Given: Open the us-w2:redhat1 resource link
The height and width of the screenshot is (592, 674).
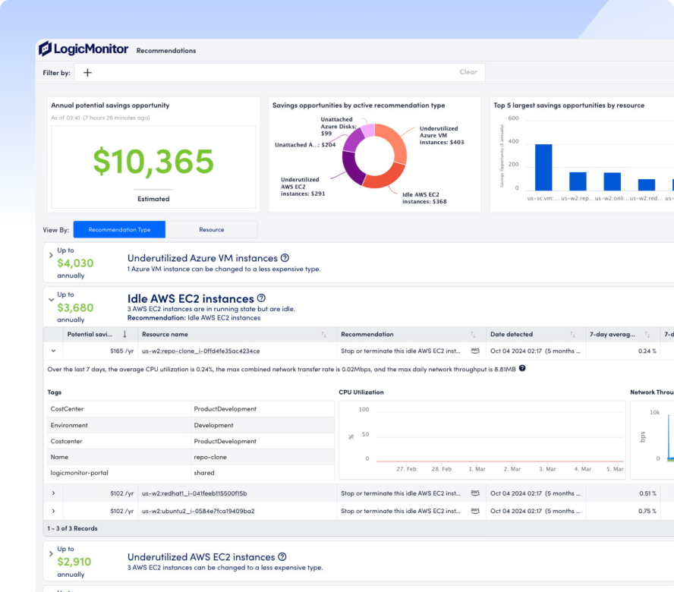Looking at the screenshot, I should tap(194, 493).
